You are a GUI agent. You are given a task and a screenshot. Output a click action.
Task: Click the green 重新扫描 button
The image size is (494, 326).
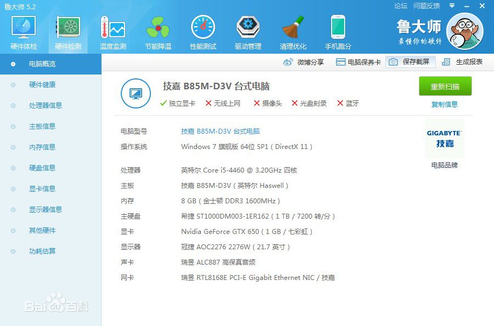coord(445,86)
